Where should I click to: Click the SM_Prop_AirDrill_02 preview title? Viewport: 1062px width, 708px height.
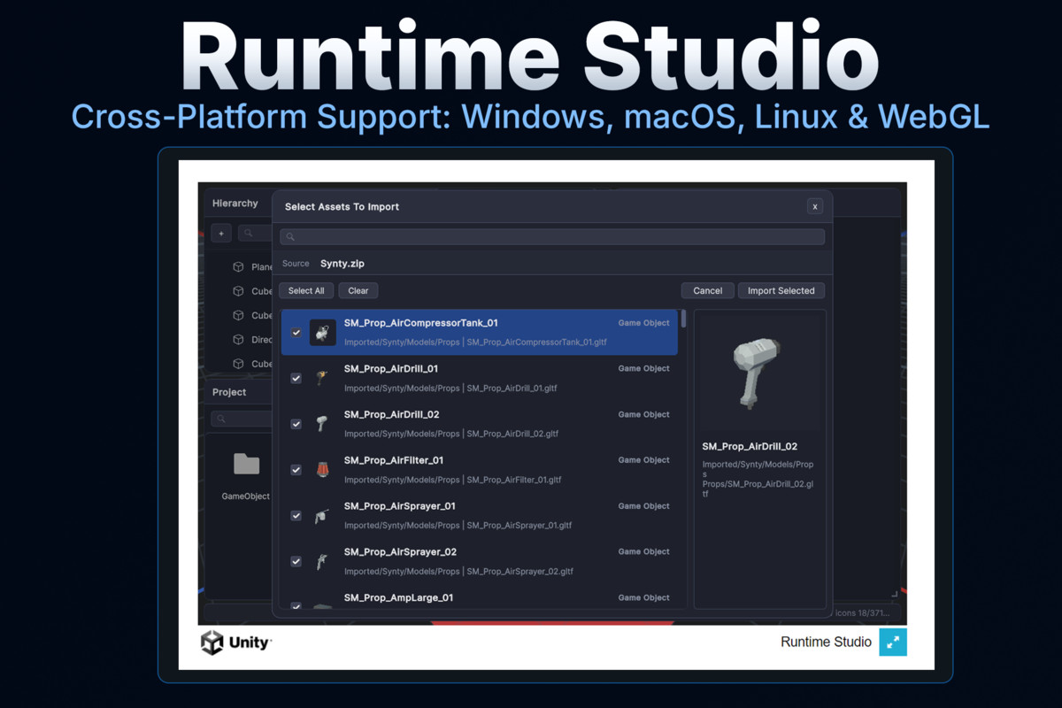point(750,447)
